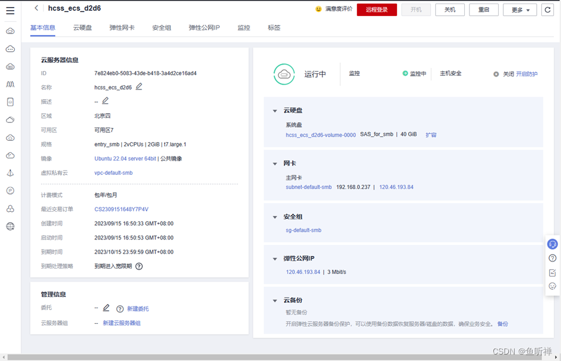Collapse the 网卡 section
Screen dimensions: 561x361
(x=275, y=164)
